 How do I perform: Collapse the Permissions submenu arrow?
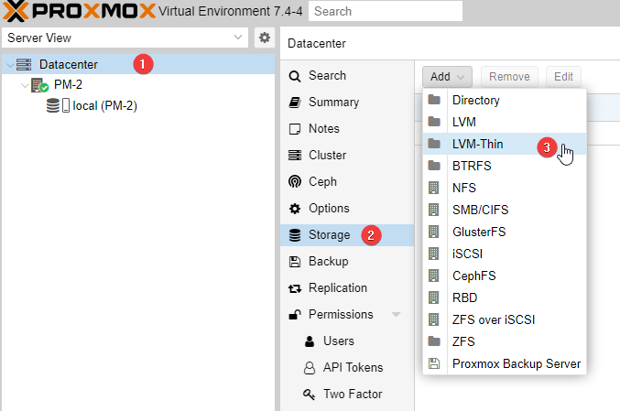[396, 315]
